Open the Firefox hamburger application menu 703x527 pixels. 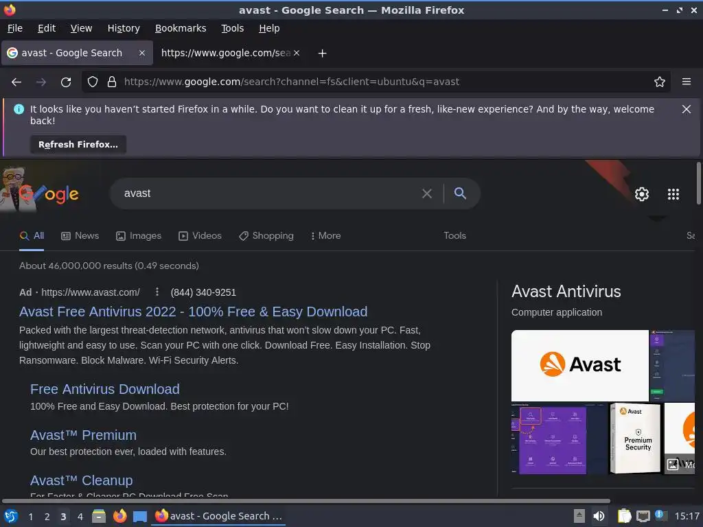pyautogui.click(x=687, y=82)
